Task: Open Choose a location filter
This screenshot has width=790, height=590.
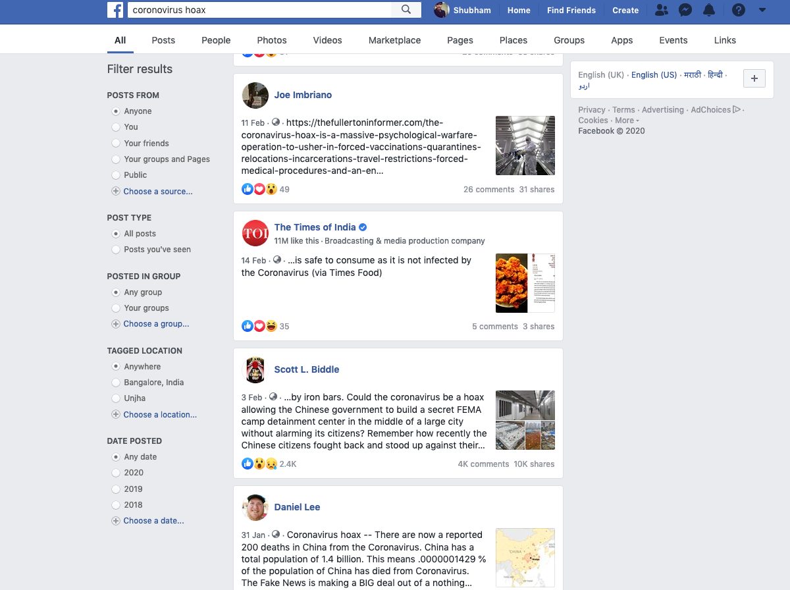Action: (x=160, y=415)
